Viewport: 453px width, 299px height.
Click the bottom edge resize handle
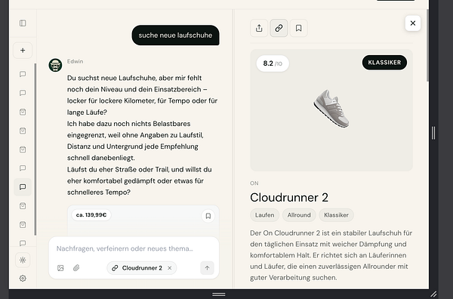[219, 294]
